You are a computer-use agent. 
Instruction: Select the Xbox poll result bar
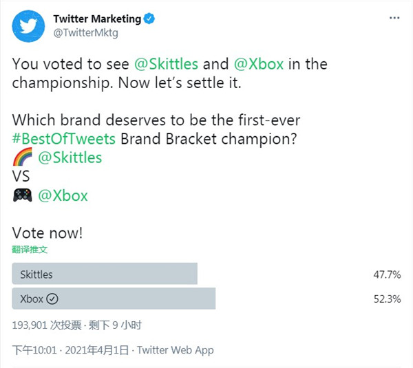114,299
